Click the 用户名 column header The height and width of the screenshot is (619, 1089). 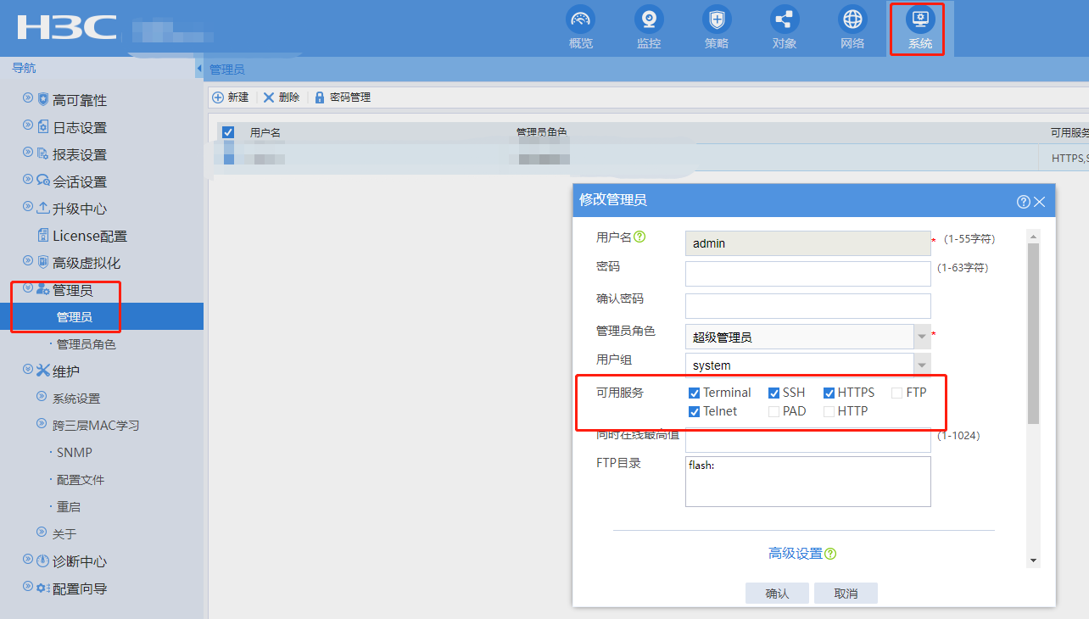click(265, 133)
